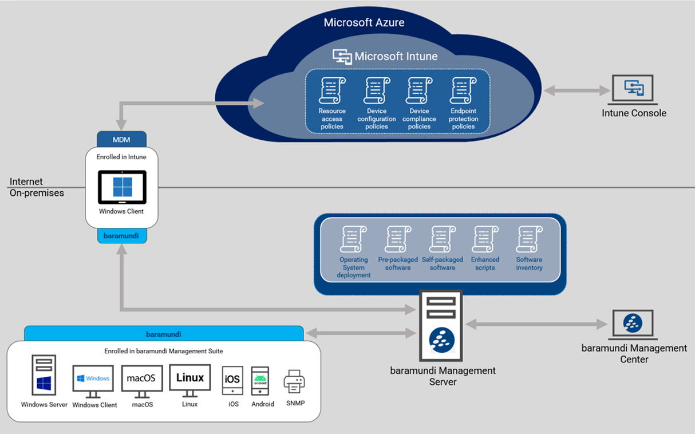Click the Linux caption under the monitor
The height and width of the screenshot is (434, 695).
click(x=189, y=404)
